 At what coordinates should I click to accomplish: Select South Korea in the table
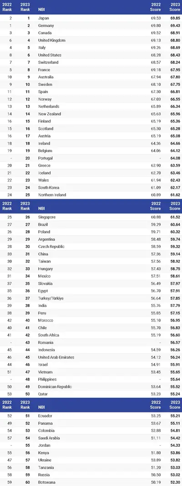coord(49,188)
